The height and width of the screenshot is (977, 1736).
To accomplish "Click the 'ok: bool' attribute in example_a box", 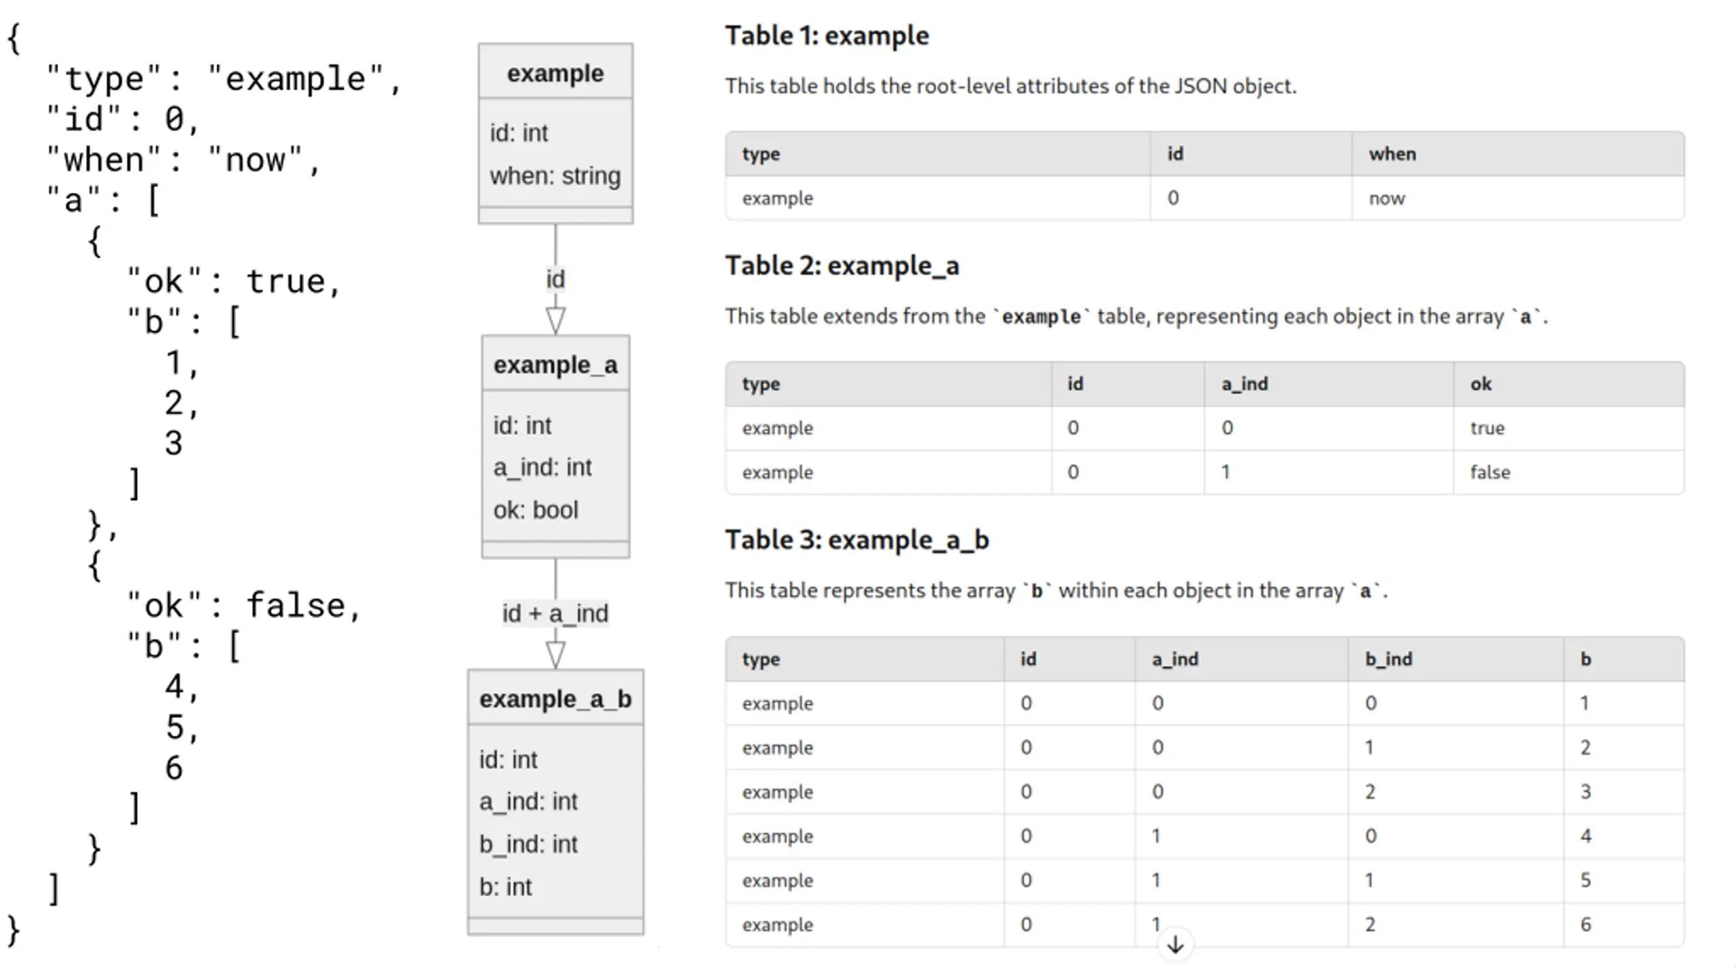I will click(536, 510).
